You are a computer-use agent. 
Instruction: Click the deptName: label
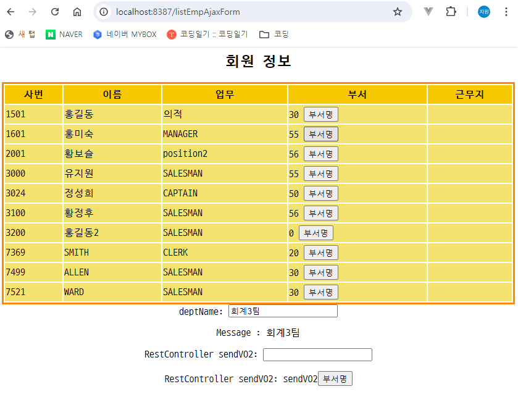click(x=201, y=311)
